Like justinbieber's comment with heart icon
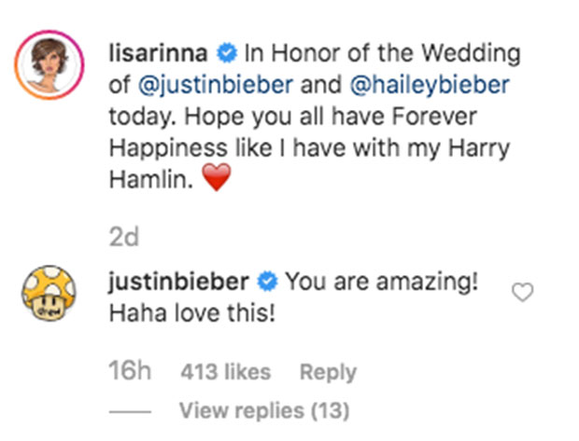The image size is (579, 441). pos(524,293)
